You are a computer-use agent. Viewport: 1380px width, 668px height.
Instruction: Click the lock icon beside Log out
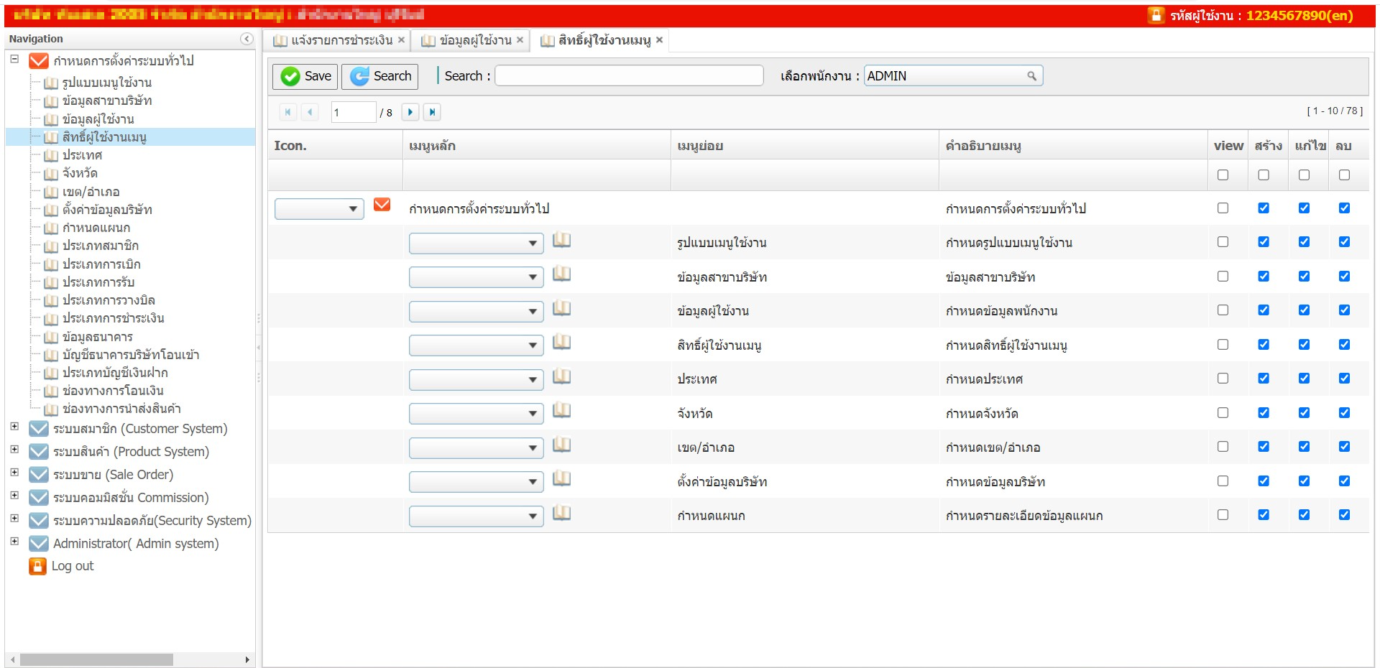37,566
